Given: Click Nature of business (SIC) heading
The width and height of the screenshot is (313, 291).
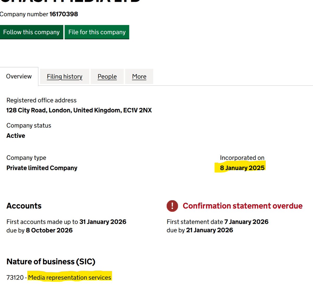Looking at the screenshot, I should click(x=51, y=262).
